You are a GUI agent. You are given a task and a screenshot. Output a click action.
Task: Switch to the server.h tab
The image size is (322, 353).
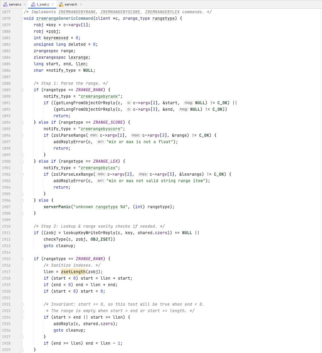point(71,4)
